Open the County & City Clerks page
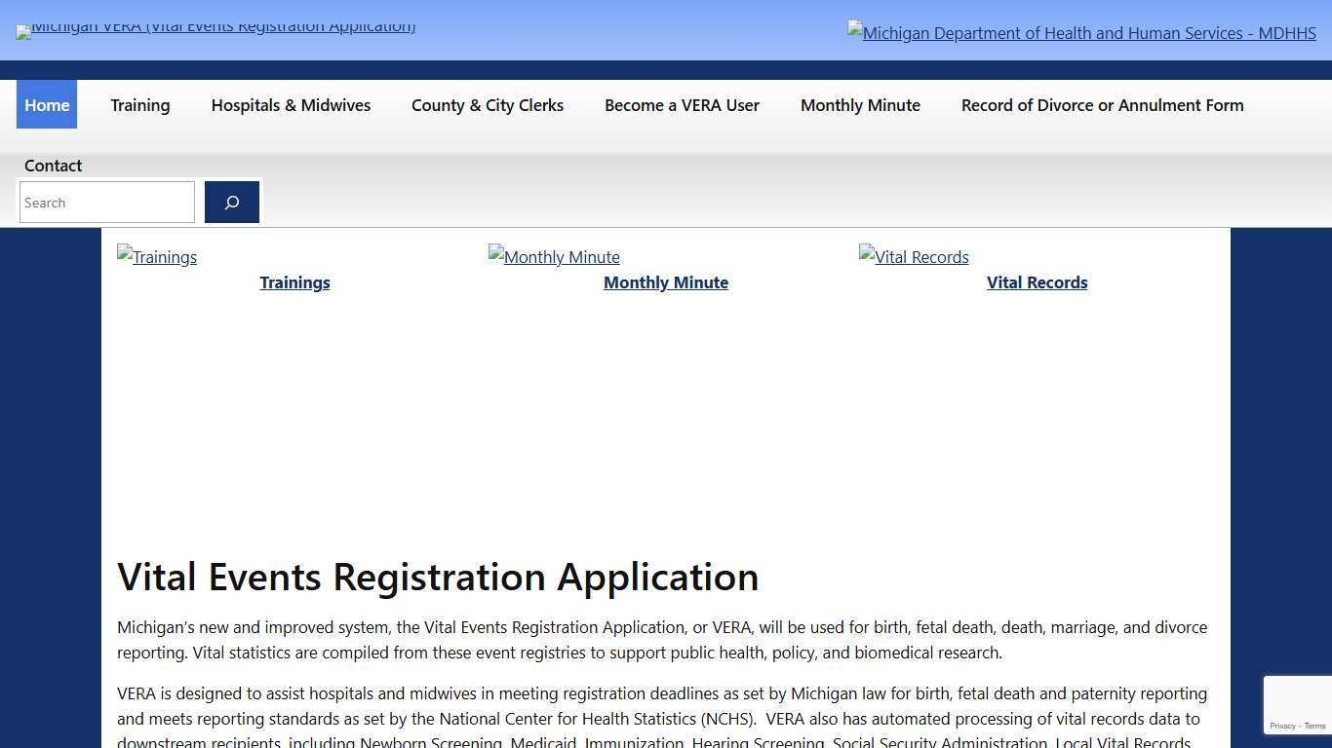Image resolution: width=1332 pixels, height=748 pixels. point(488,104)
